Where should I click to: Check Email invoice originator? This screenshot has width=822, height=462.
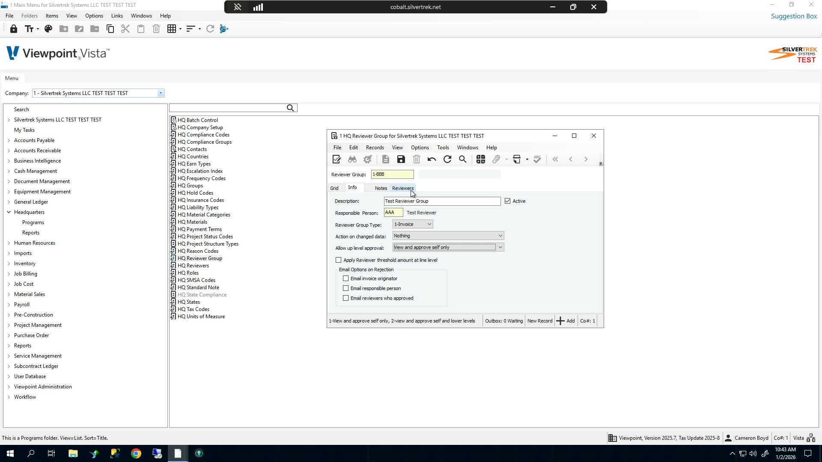click(x=346, y=278)
